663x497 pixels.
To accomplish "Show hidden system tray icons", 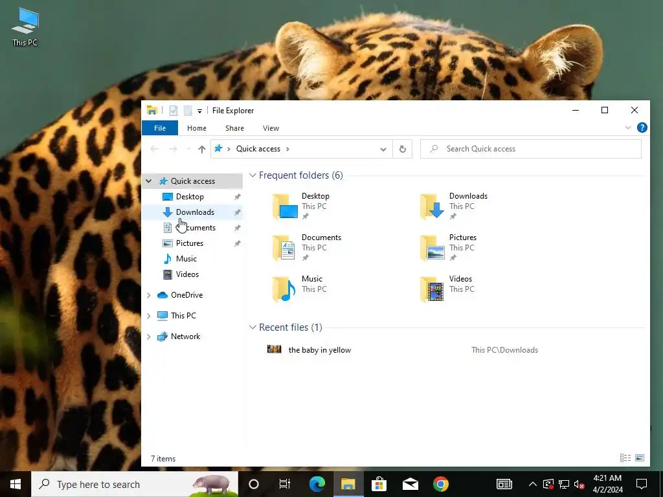I will [533, 484].
